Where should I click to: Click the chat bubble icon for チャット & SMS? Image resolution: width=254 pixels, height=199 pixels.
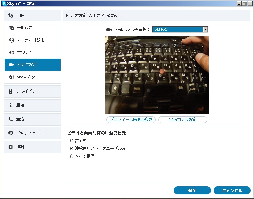point(11,133)
